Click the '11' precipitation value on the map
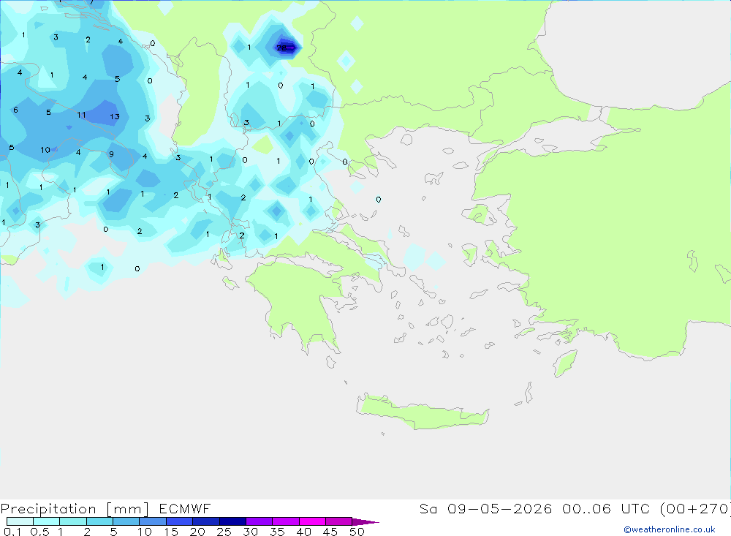This screenshot has width=731, height=536. pos(81,115)
